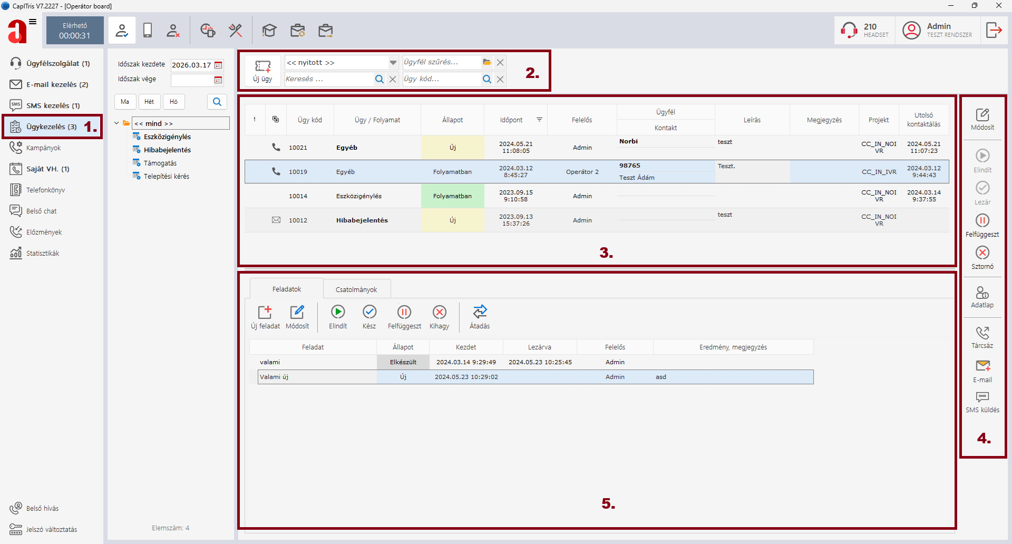Viewport: 1012px width, 544px height.
Task: Collapse the << mind >> tree node
Action: tap(116, 123)
